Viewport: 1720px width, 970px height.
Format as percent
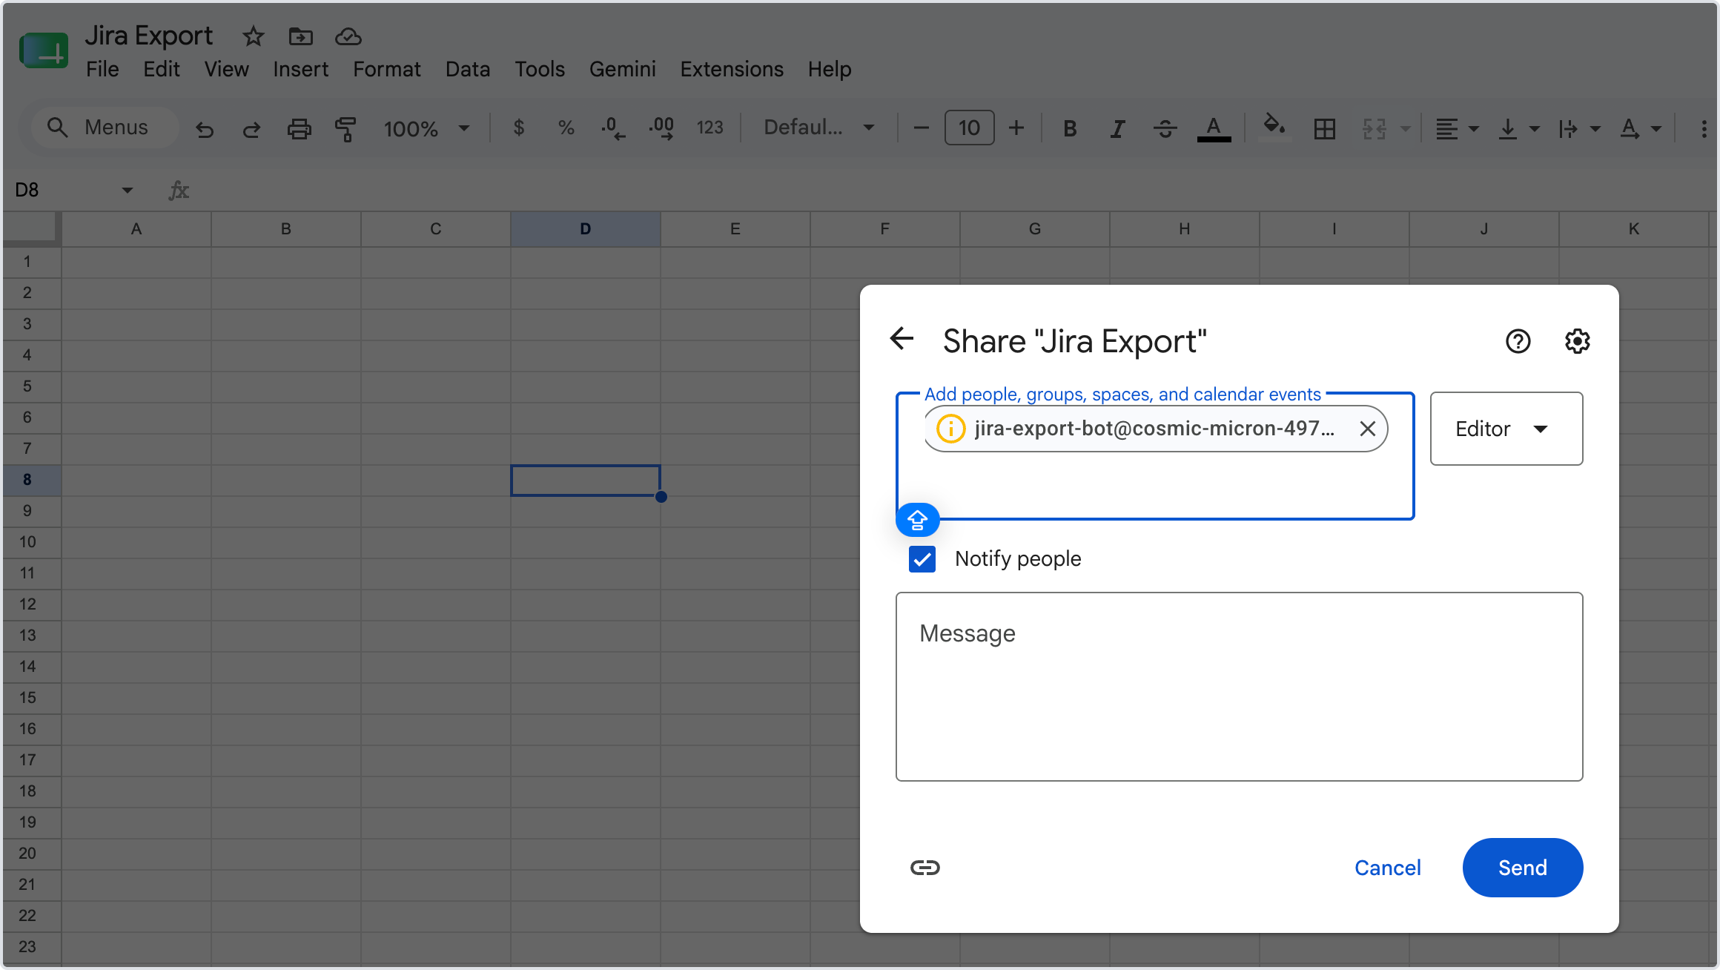pyautogui.click(x=566, y=128)
